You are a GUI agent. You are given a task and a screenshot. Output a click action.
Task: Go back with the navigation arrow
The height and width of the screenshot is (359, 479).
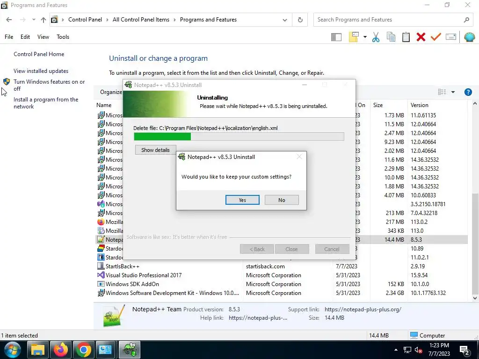[x=9, y=20]
